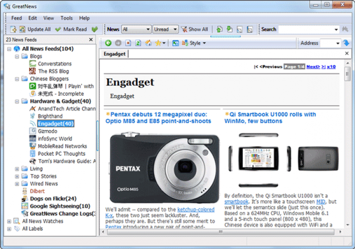Image resolution: width=355 pixels, height=249 pixels.
Task: Click the MID link in Qi article
Action: (321, 202)
